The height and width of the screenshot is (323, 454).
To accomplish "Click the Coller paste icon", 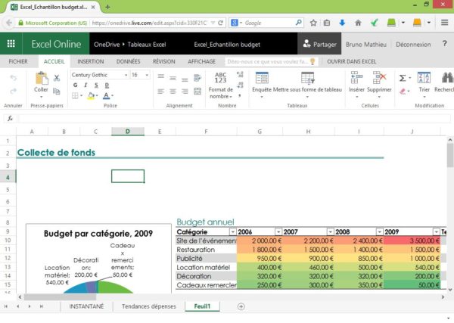I will point(42,79).
